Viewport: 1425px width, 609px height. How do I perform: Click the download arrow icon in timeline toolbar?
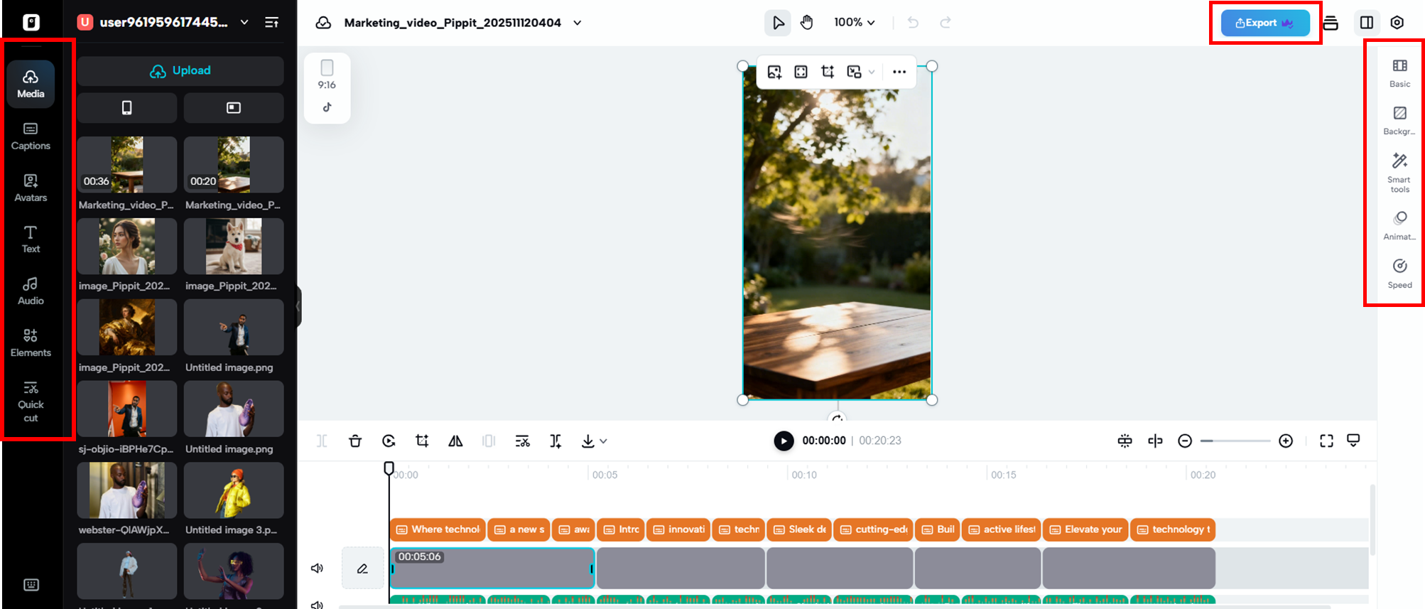[587, 441]
